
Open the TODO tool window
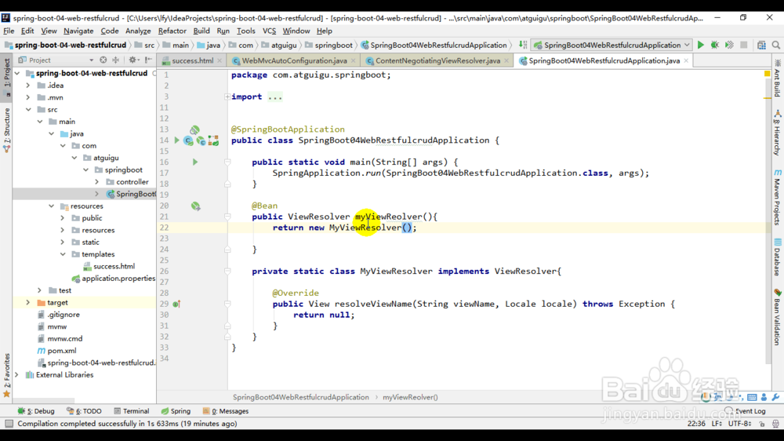84,411
